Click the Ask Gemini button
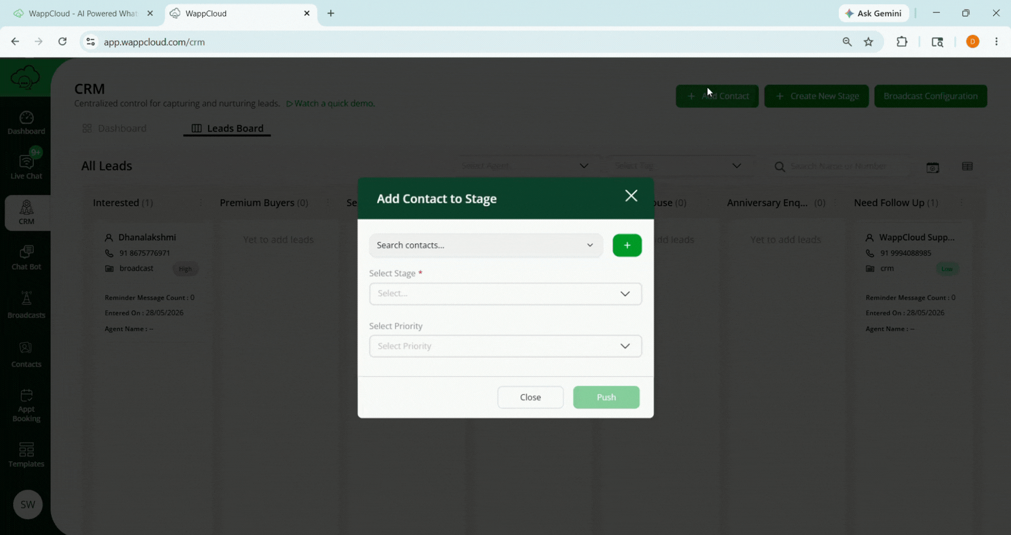The height and width of the screenshot is (535, 1011). pos(874,13)
